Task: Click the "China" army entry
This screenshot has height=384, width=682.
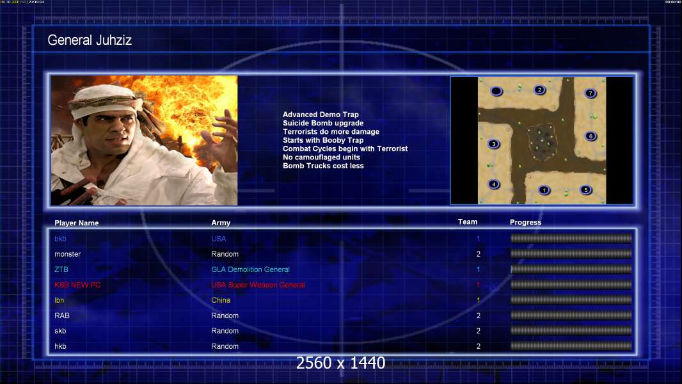Action: 221,300
